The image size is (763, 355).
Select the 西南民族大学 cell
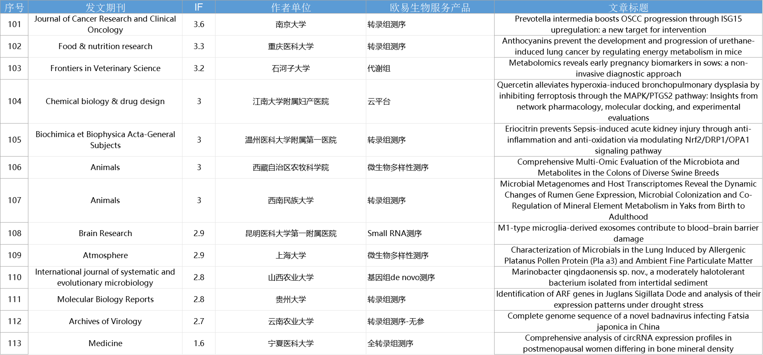click(291, 201)
